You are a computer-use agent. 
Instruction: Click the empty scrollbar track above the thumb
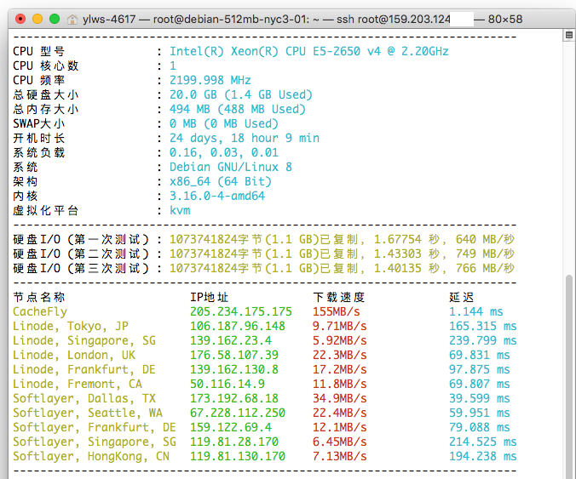(x=568, y=153)
